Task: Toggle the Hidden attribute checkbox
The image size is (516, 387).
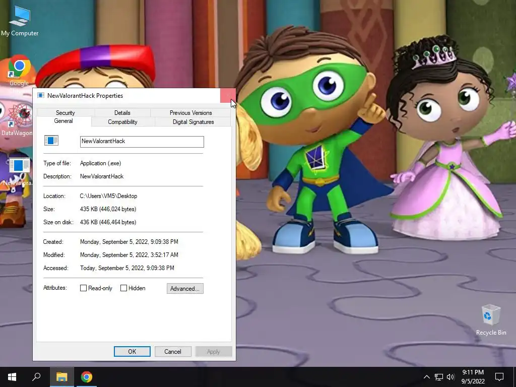Action: tap(124, 288)
